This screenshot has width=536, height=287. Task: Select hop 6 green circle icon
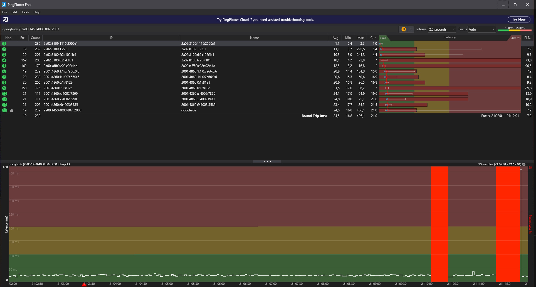4,71
